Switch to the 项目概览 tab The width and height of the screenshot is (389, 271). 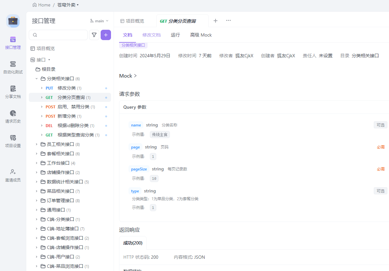[x=135, y=20]
